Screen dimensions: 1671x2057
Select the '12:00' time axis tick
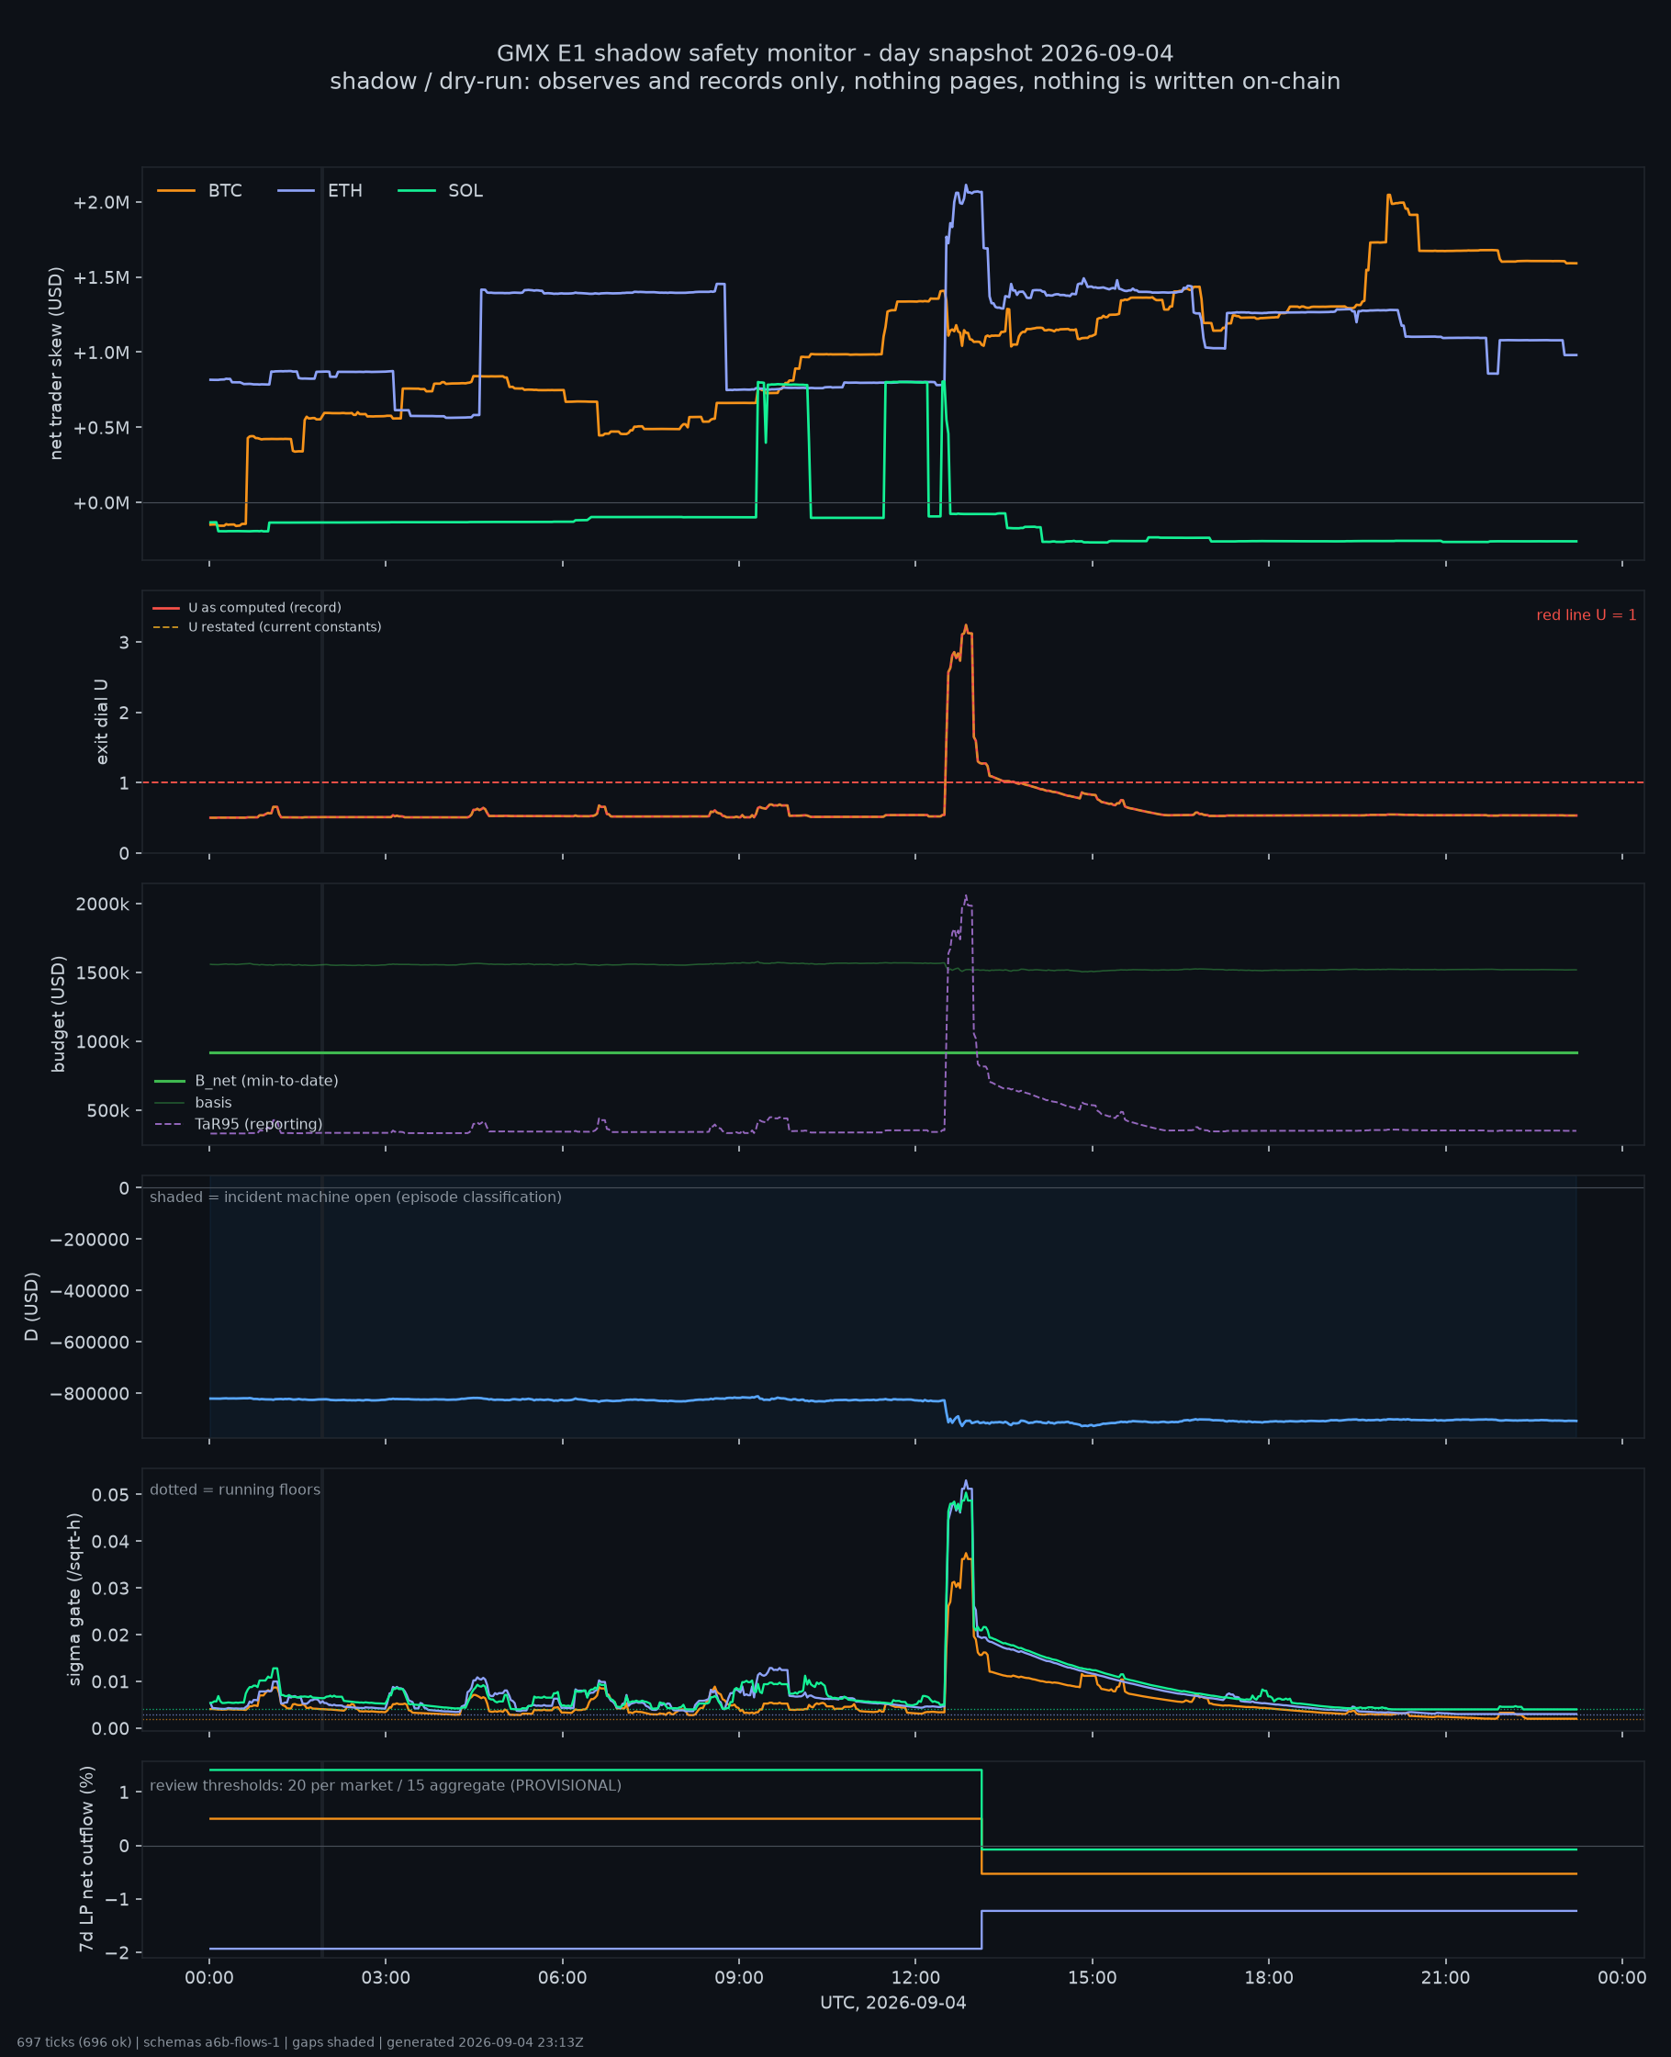915,1978
